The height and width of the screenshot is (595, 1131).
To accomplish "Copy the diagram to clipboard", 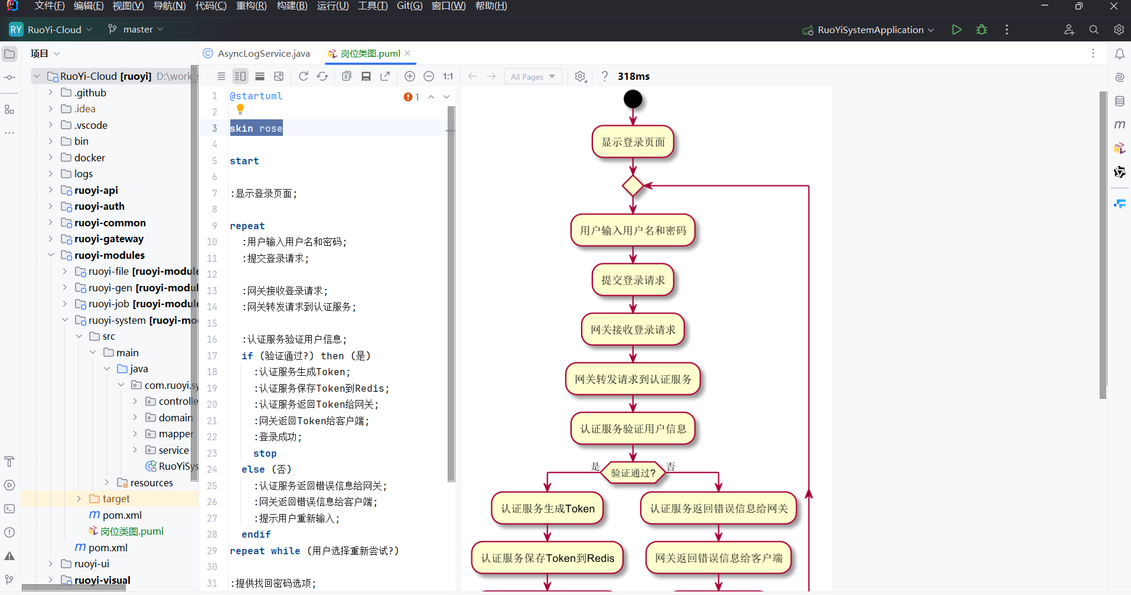I will [347, 76].
